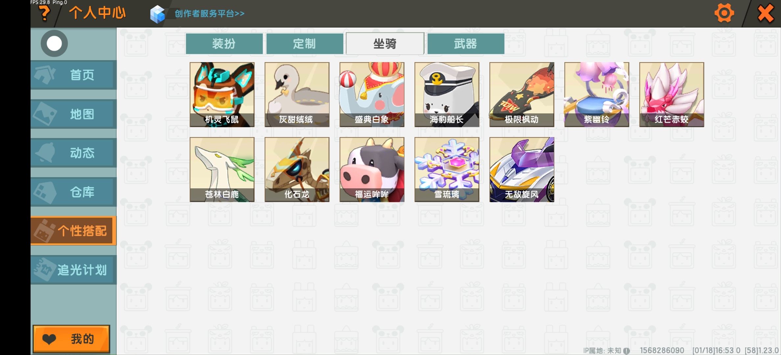Open 追光计划 sidebar item
The width and height of the screenshot is (781, 355).
[74, 270]
